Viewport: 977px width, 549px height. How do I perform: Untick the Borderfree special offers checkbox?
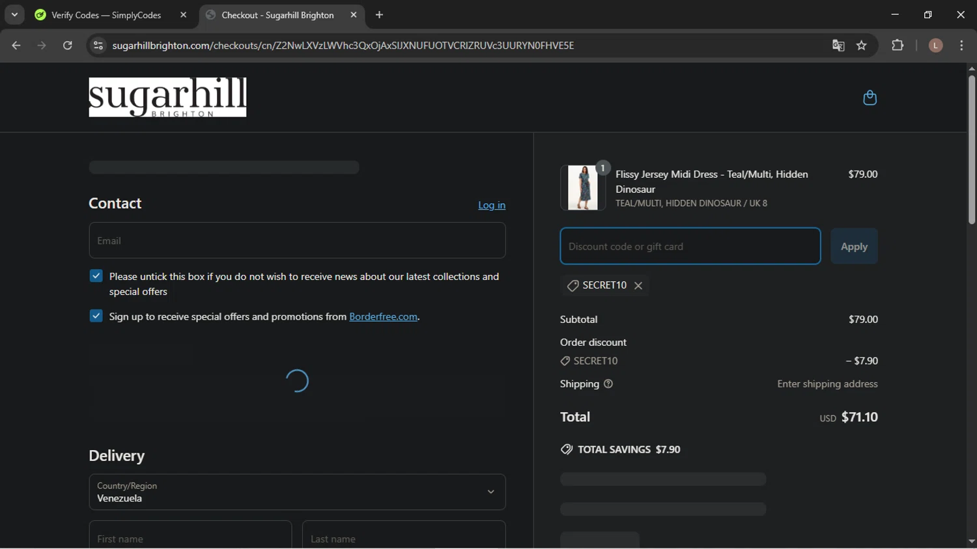[x=96, y=316]
